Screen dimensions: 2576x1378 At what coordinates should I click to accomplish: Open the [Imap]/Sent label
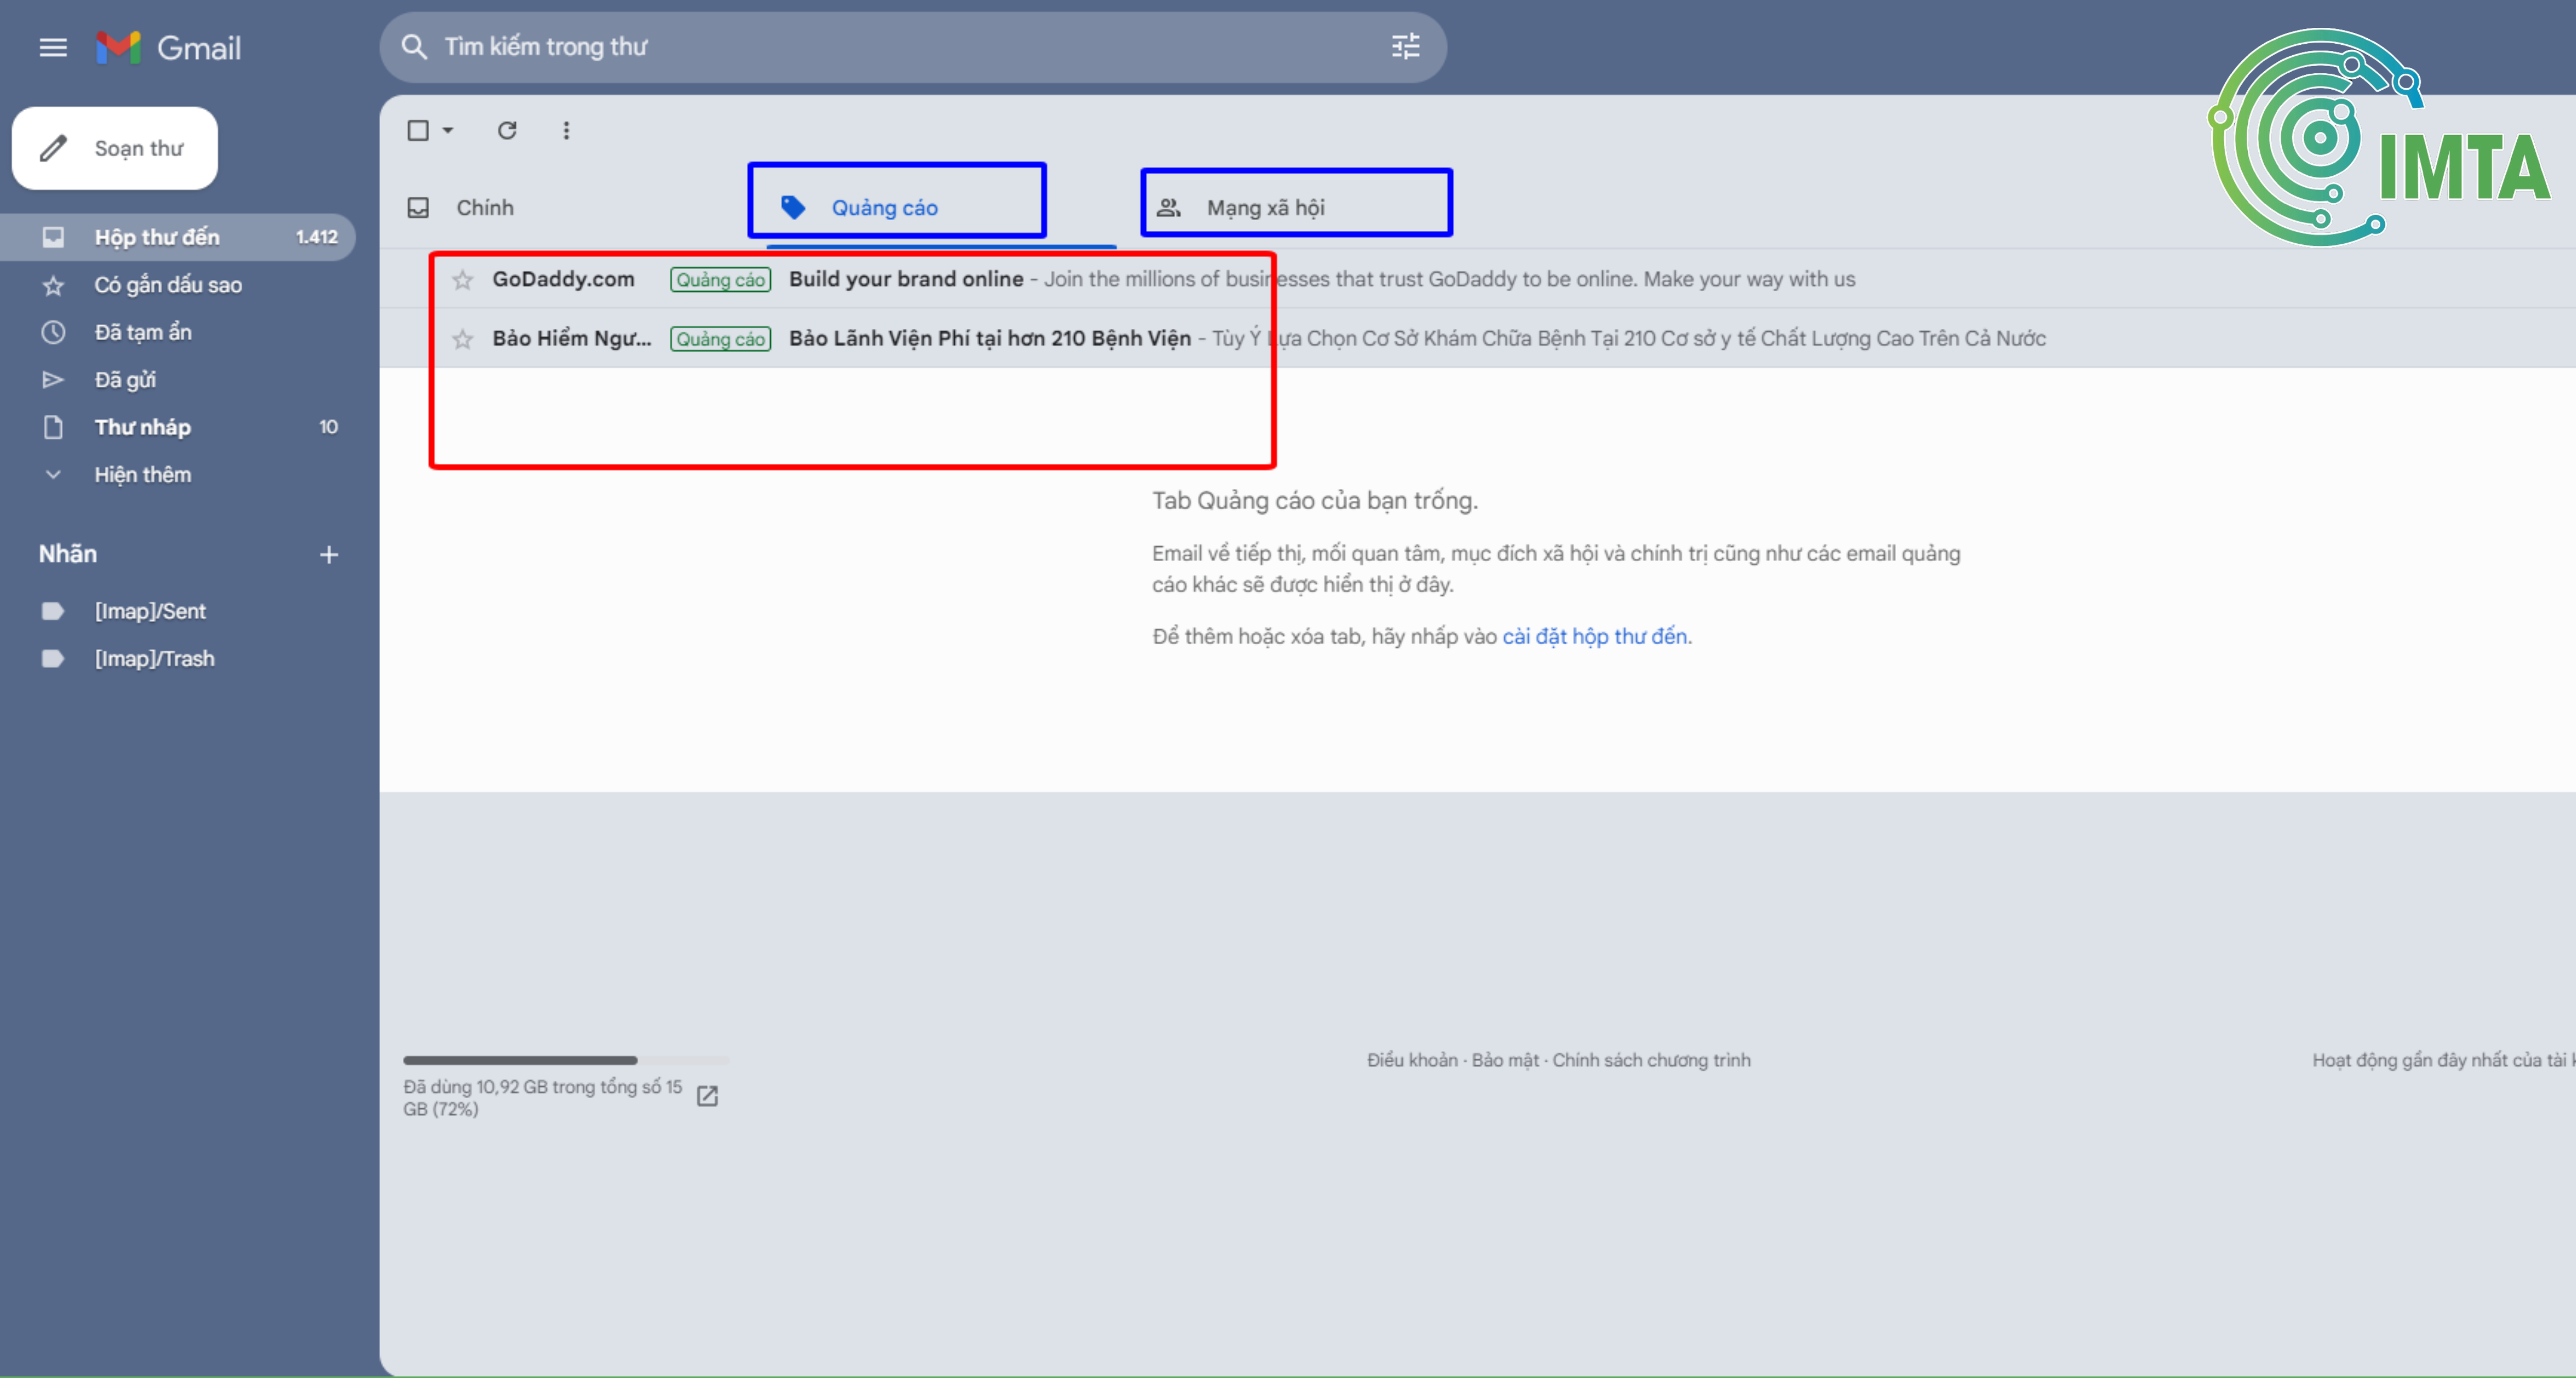point(150,611)
